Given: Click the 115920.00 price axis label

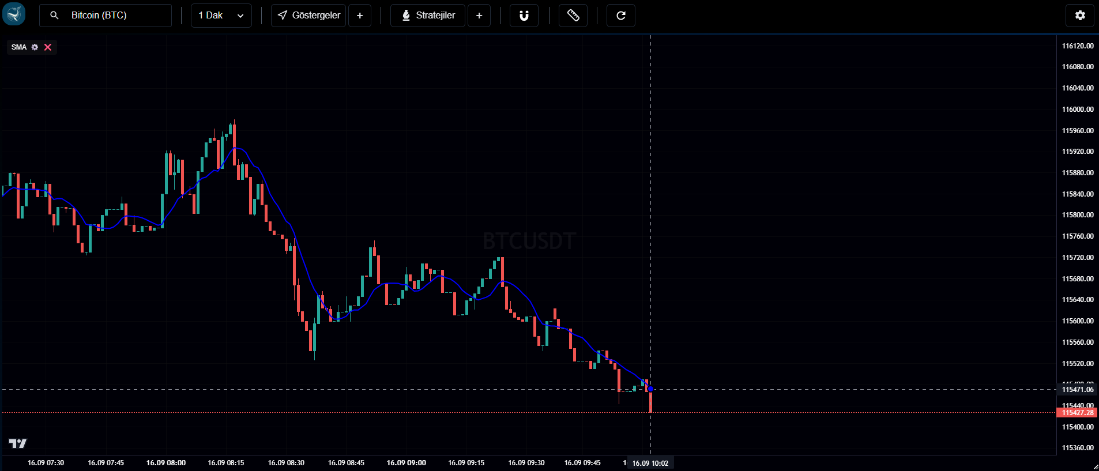Looking at the screenshot, I should [1078, 152].
